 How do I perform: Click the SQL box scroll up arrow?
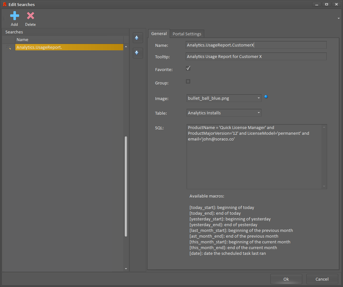(x=324, y=127)
